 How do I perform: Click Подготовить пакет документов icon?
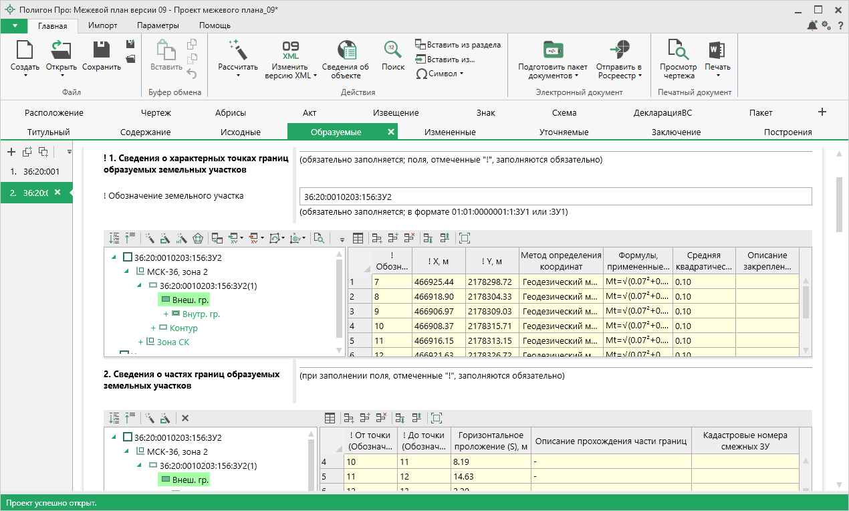(x=552, y=50)
